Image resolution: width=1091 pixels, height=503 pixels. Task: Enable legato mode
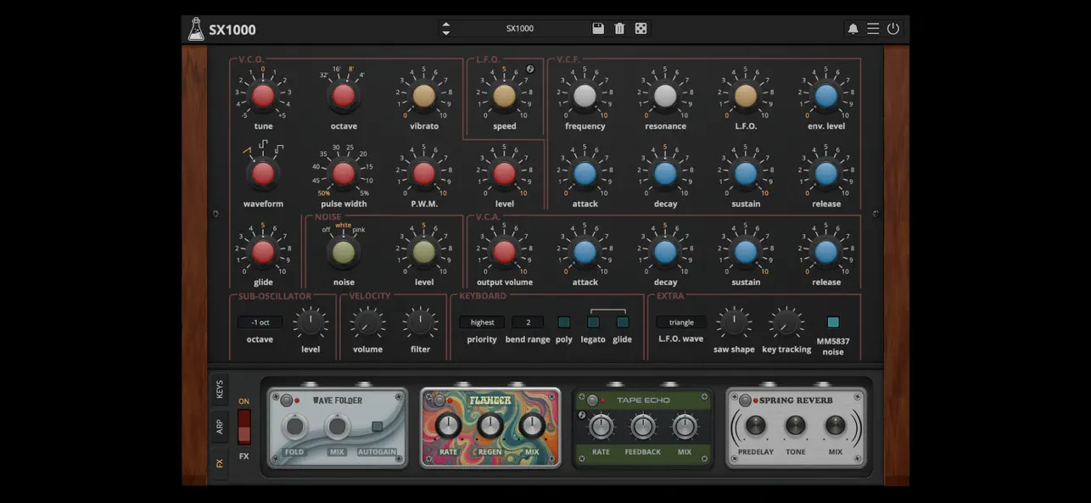click(594, 322)
